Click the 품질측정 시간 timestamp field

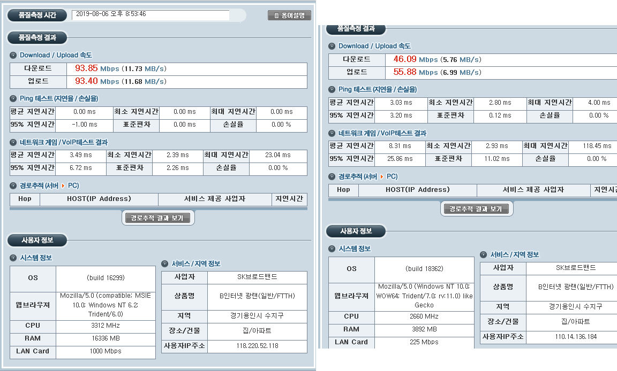coord(151,14)
